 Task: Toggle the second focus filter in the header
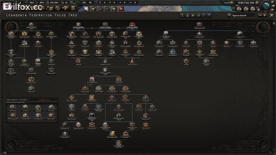click(188, 15)
